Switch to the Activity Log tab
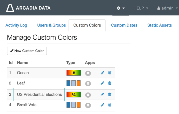Screen dimensions: 179x114 (16, 25)
